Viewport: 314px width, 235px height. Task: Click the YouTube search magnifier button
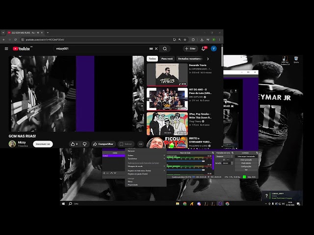pyautogui.click(x=165, y=49)
